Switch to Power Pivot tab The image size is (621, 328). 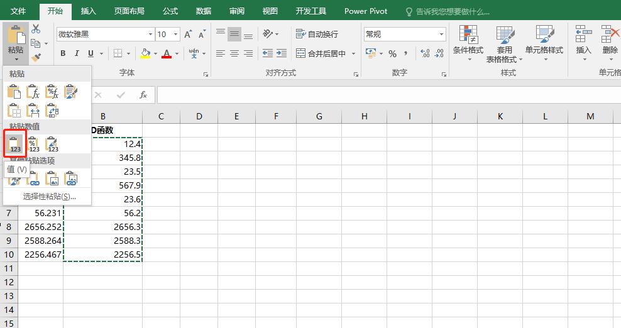click(366, 11)
